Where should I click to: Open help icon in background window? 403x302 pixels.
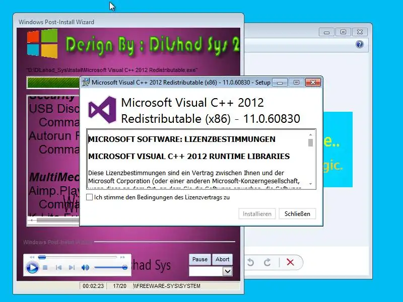pyautogui.click(x=360, y=44)
